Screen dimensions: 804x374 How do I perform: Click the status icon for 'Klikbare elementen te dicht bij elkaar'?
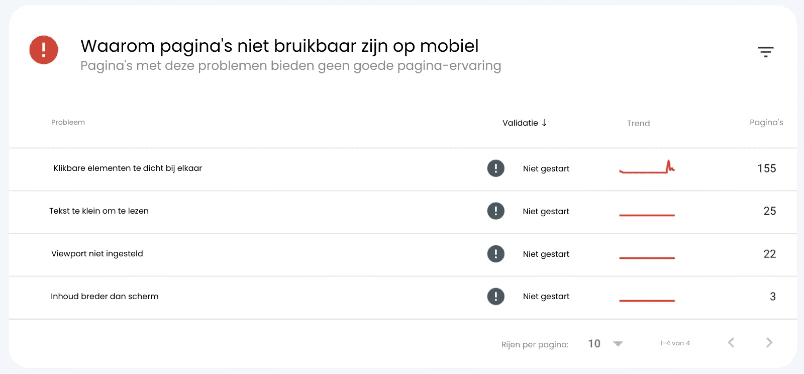click(x=495, y=168)
